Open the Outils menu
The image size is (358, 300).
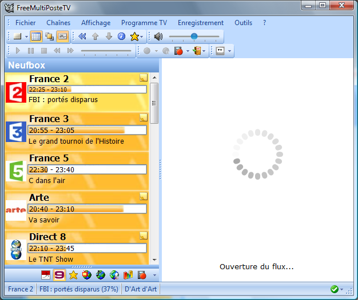coord(244,23)
